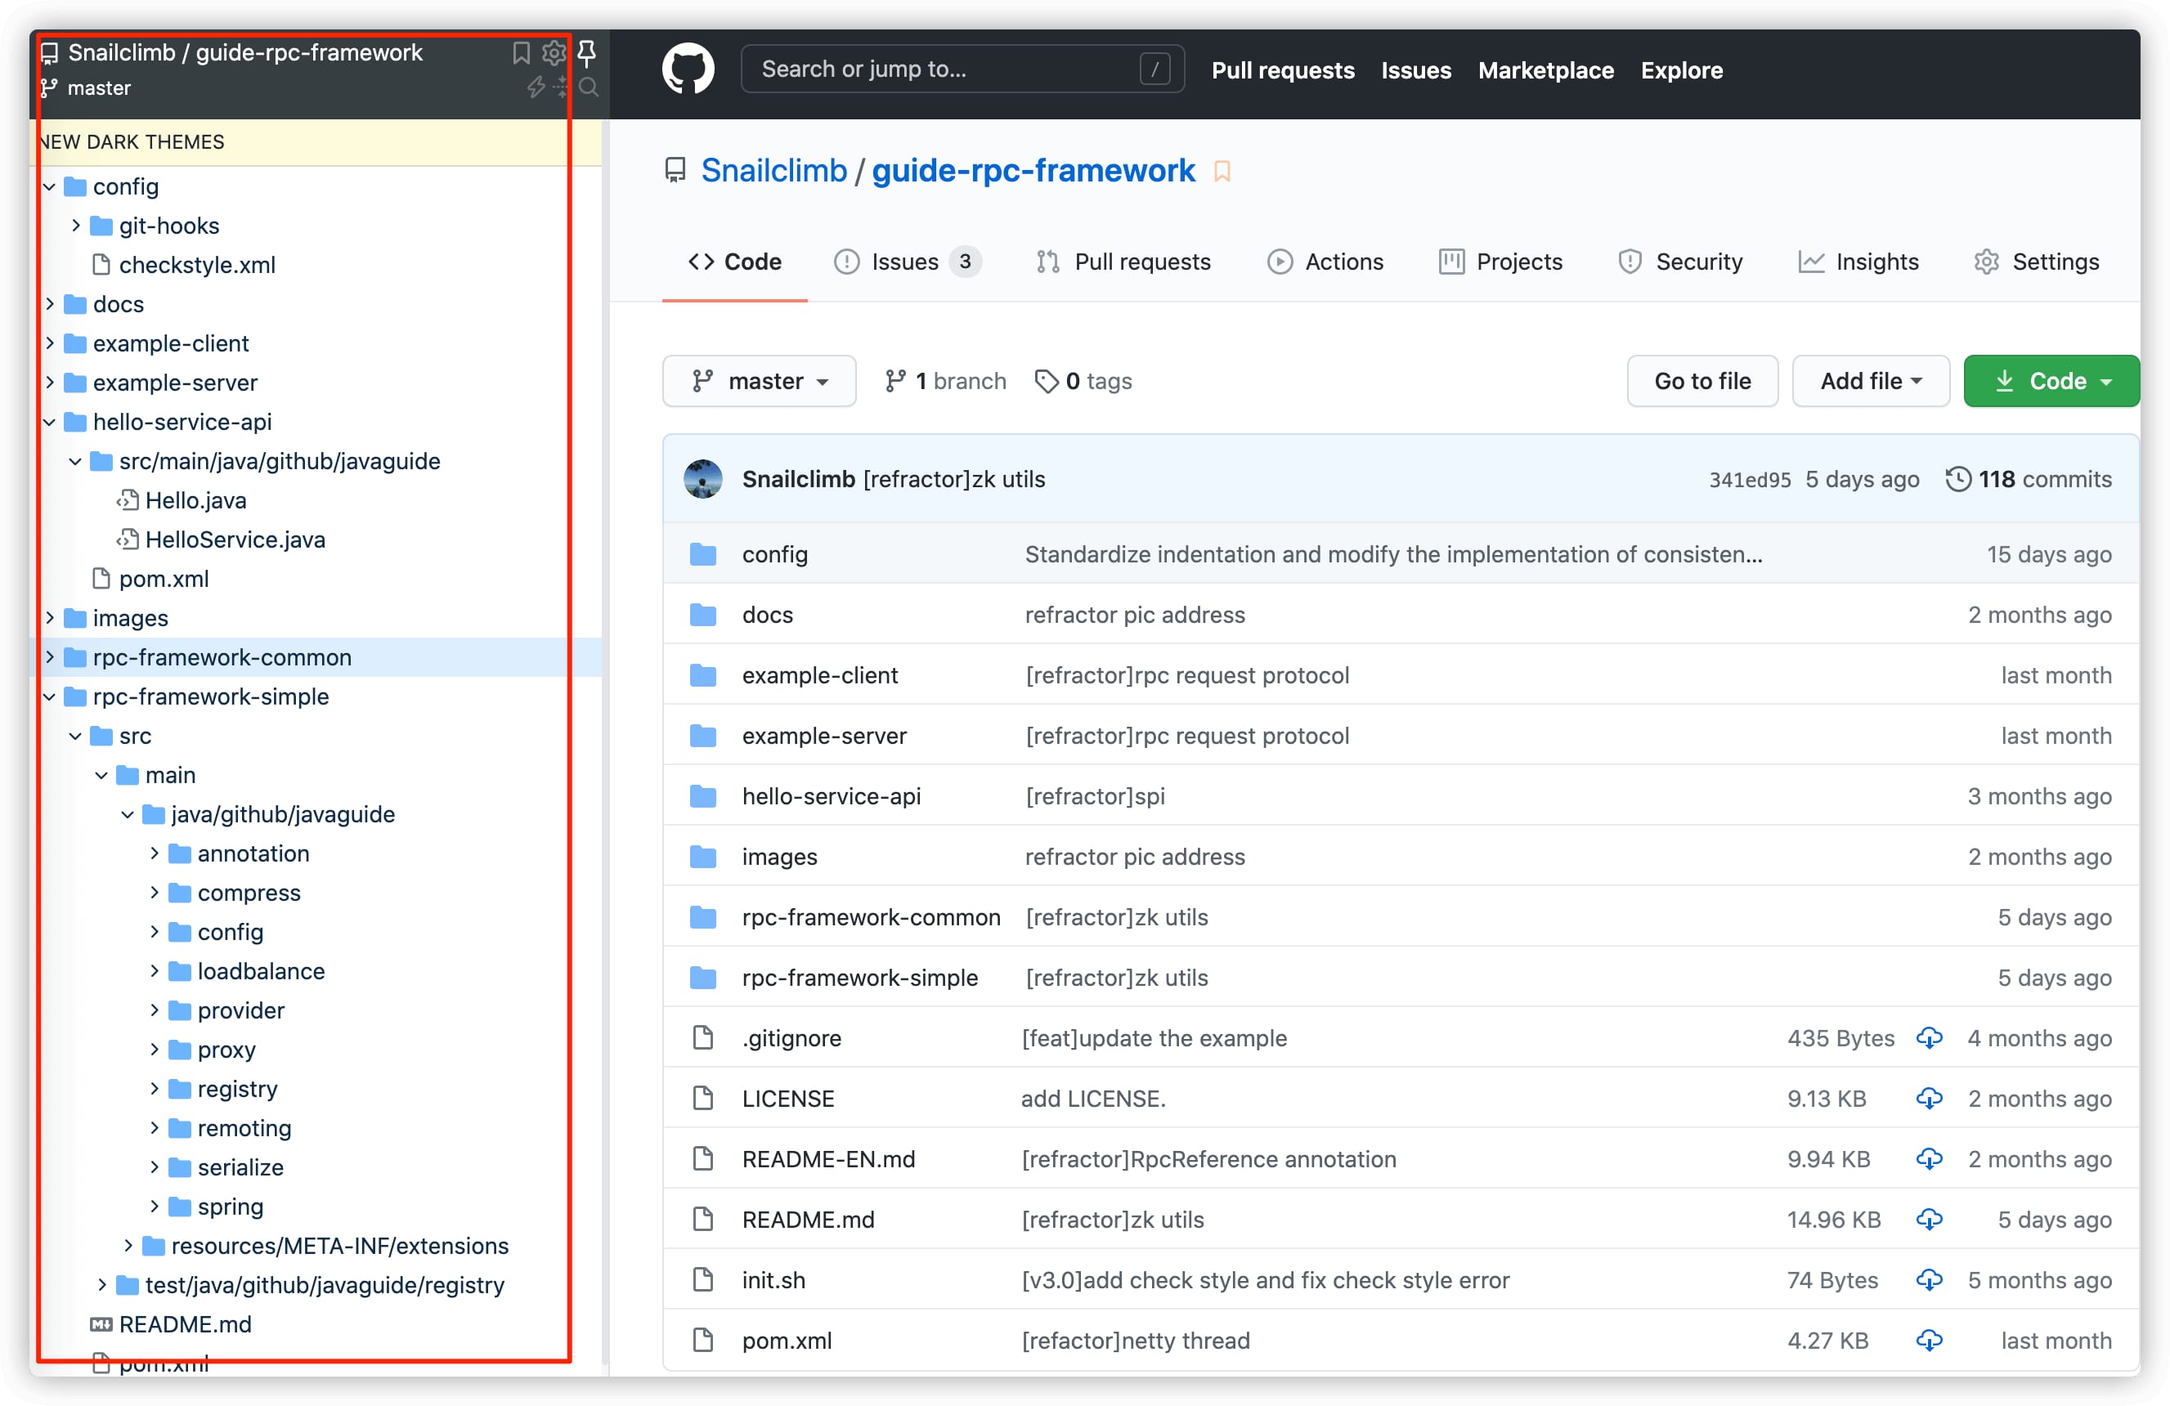Click the Add file dropdown button
Viewport: 2170px width, 1406px height.
(1868, 379)
